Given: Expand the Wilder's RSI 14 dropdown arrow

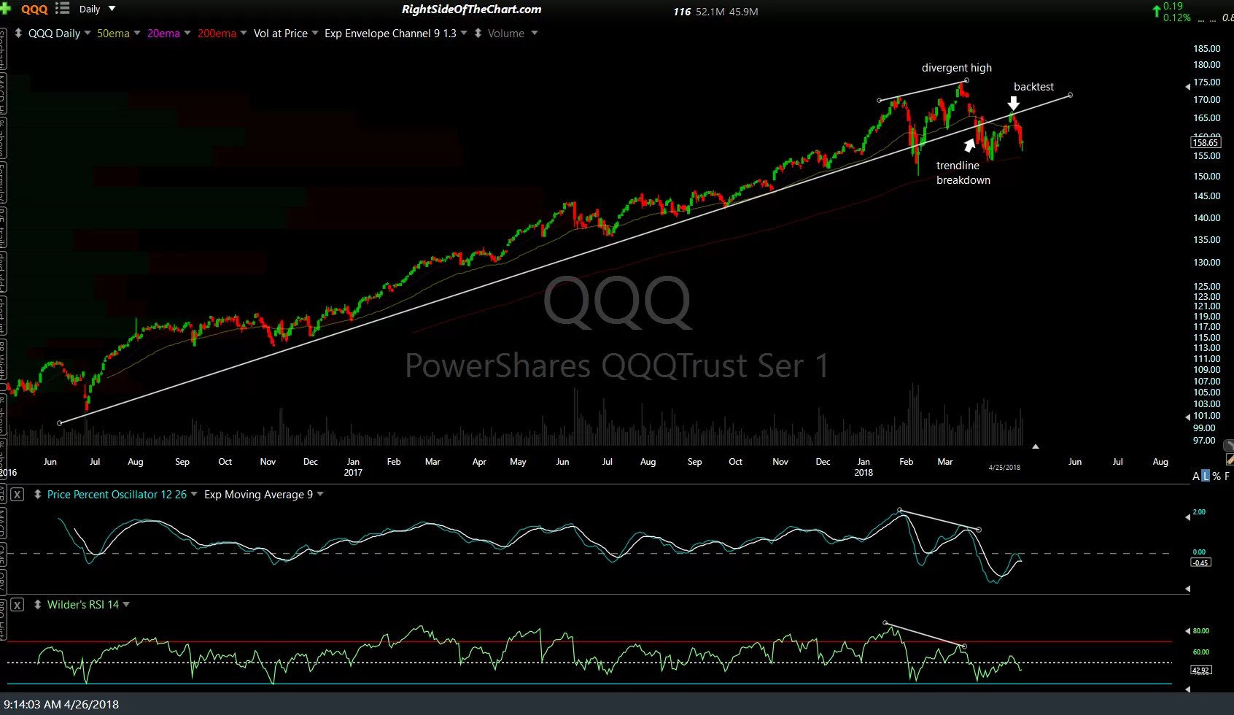Looking at the screenshot, I should (x=126, y=604).
